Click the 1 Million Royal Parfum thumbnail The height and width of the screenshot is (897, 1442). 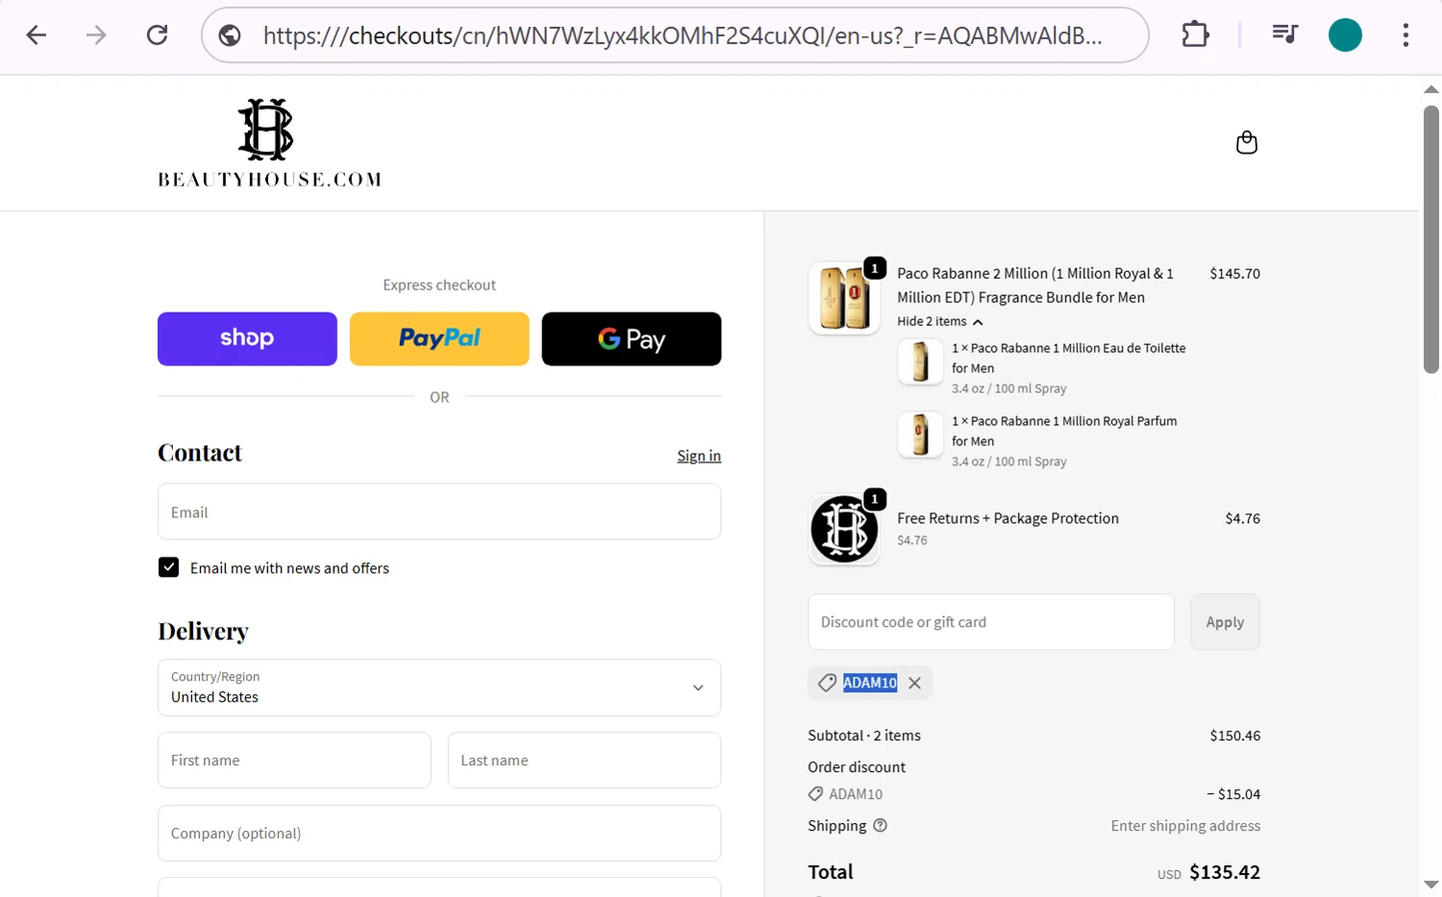point(920,435)
